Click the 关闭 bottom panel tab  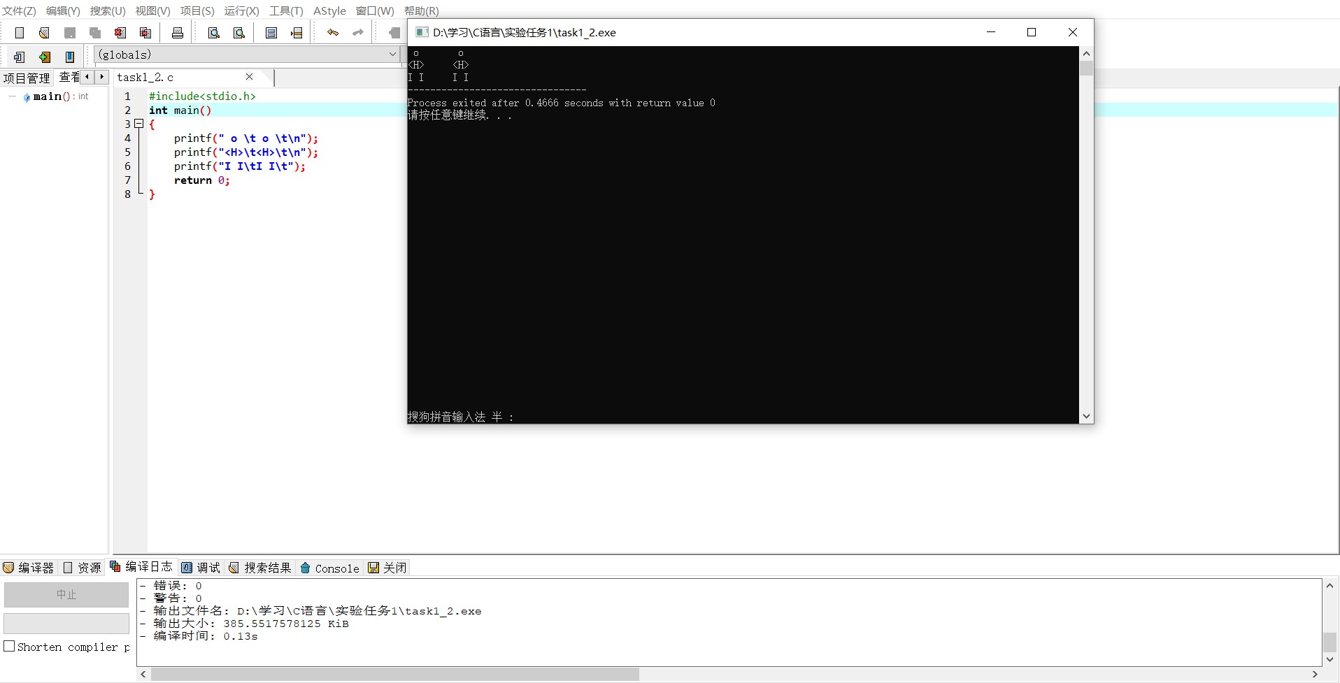[x=387, y=568]
